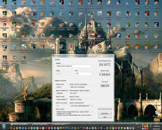Select the World of Warcraft desktop icon
Screen dimensions: 162x130
coord(23,60)
